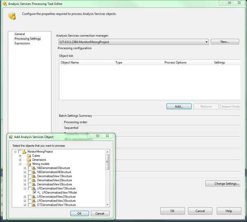
Task: Click the LRDenormalizedView1Model pickaxe icon
Action: (39, 193)
